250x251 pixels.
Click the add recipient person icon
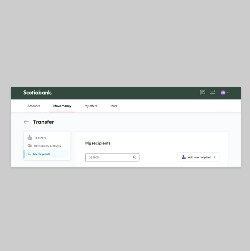coord(184,157)
